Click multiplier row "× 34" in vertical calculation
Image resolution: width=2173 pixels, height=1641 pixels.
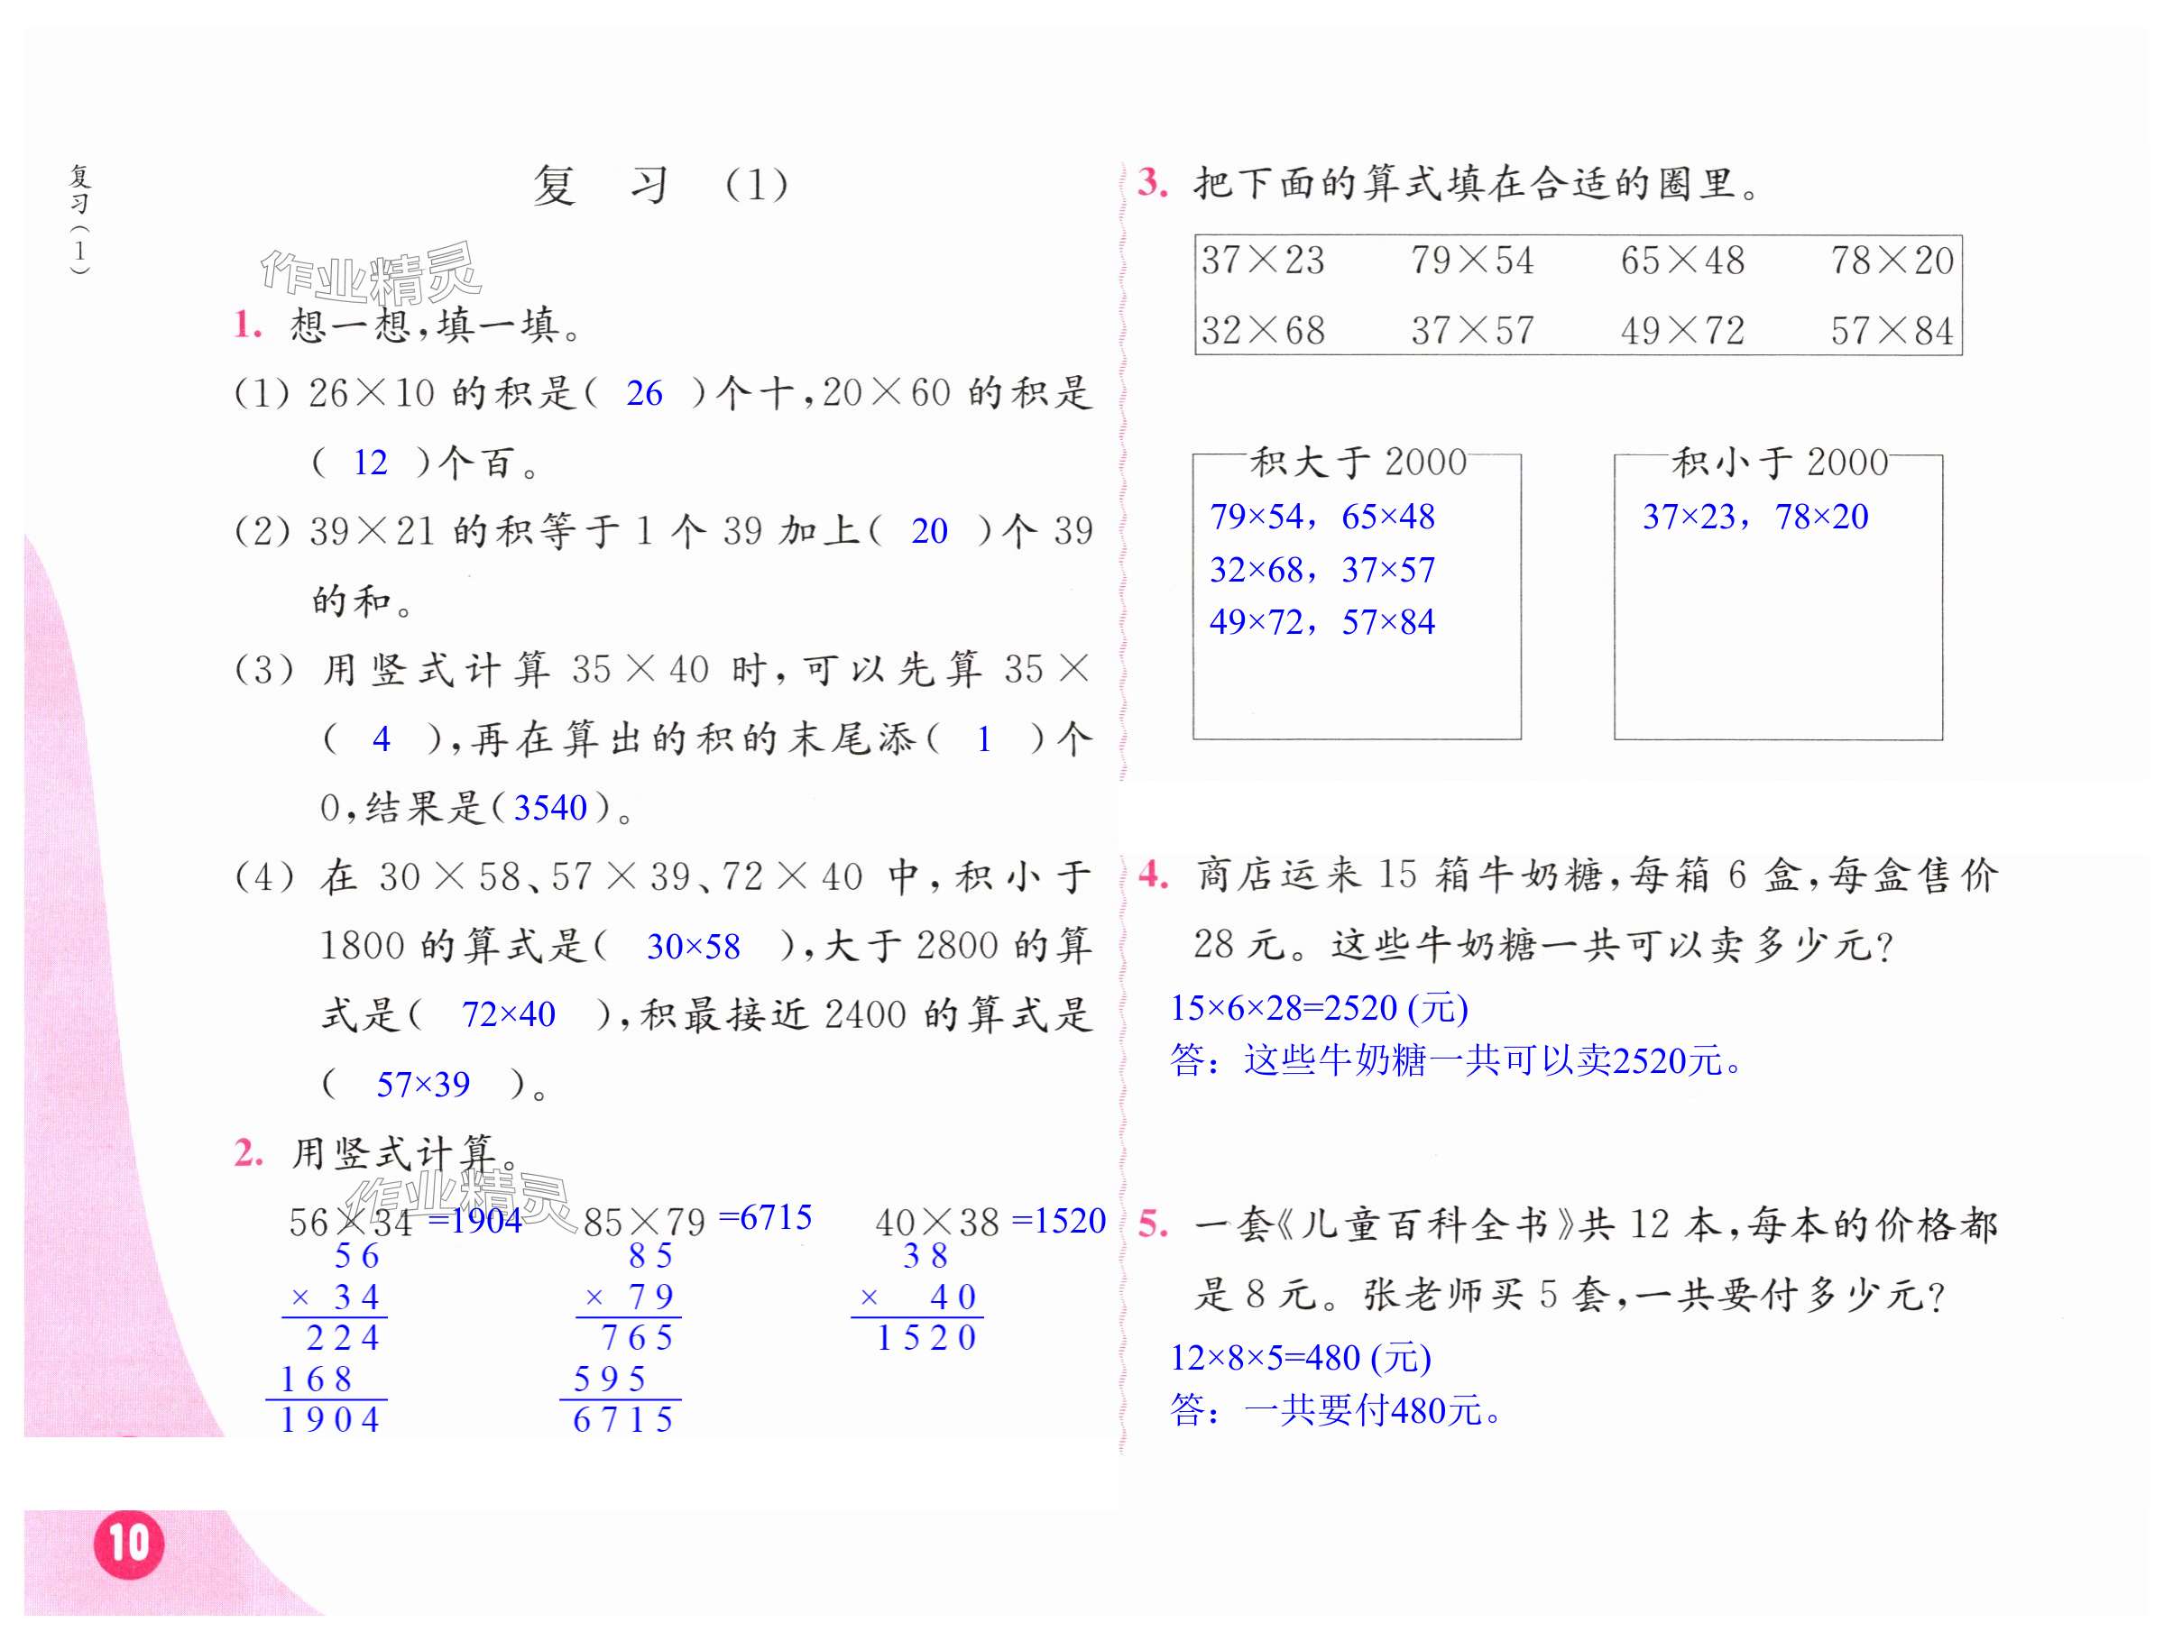pos(336,1297)
